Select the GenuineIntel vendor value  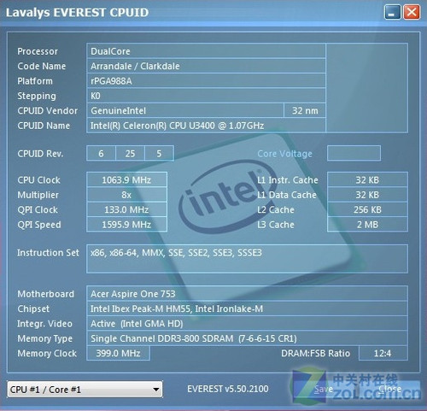pos(185,110)
